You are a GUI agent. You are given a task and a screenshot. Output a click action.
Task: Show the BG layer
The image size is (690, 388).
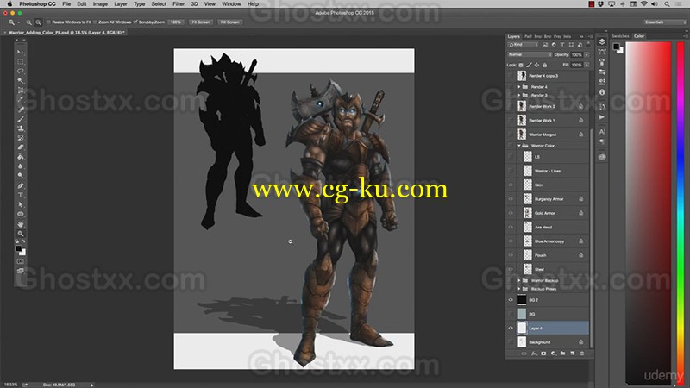click(x=511, y=314)
